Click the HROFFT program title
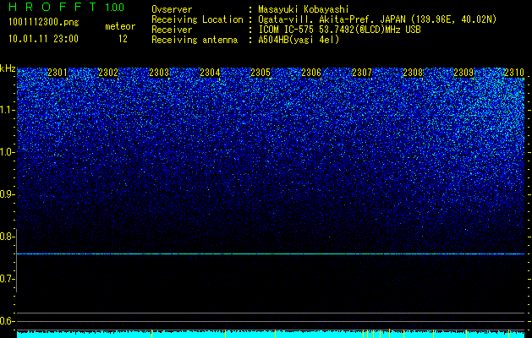This screenshot has height=338, width=532. pos(52,7)
